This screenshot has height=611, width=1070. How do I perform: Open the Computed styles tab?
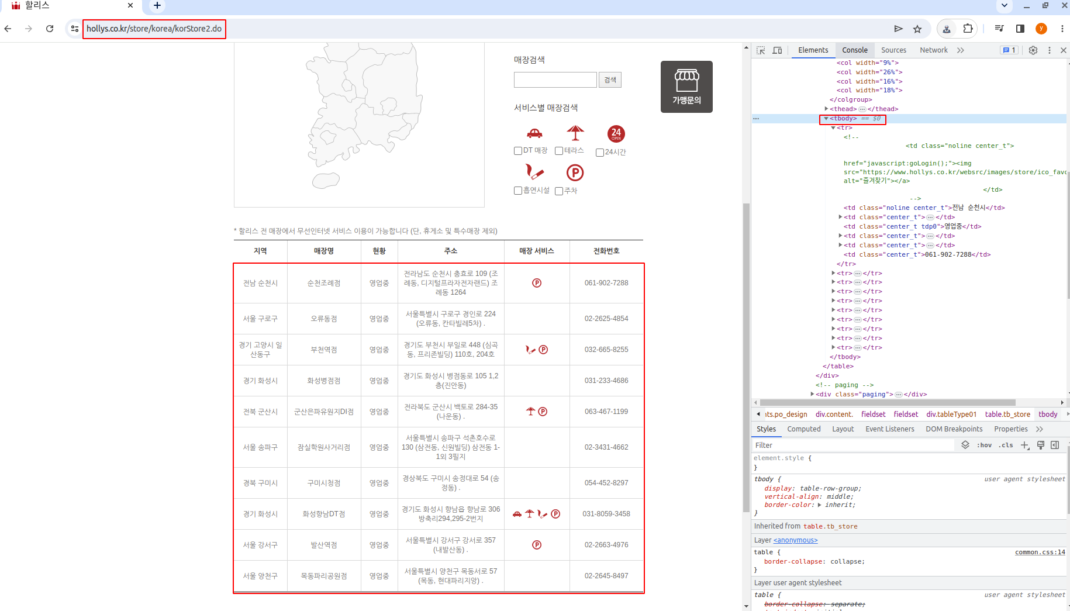coord(804,429)
